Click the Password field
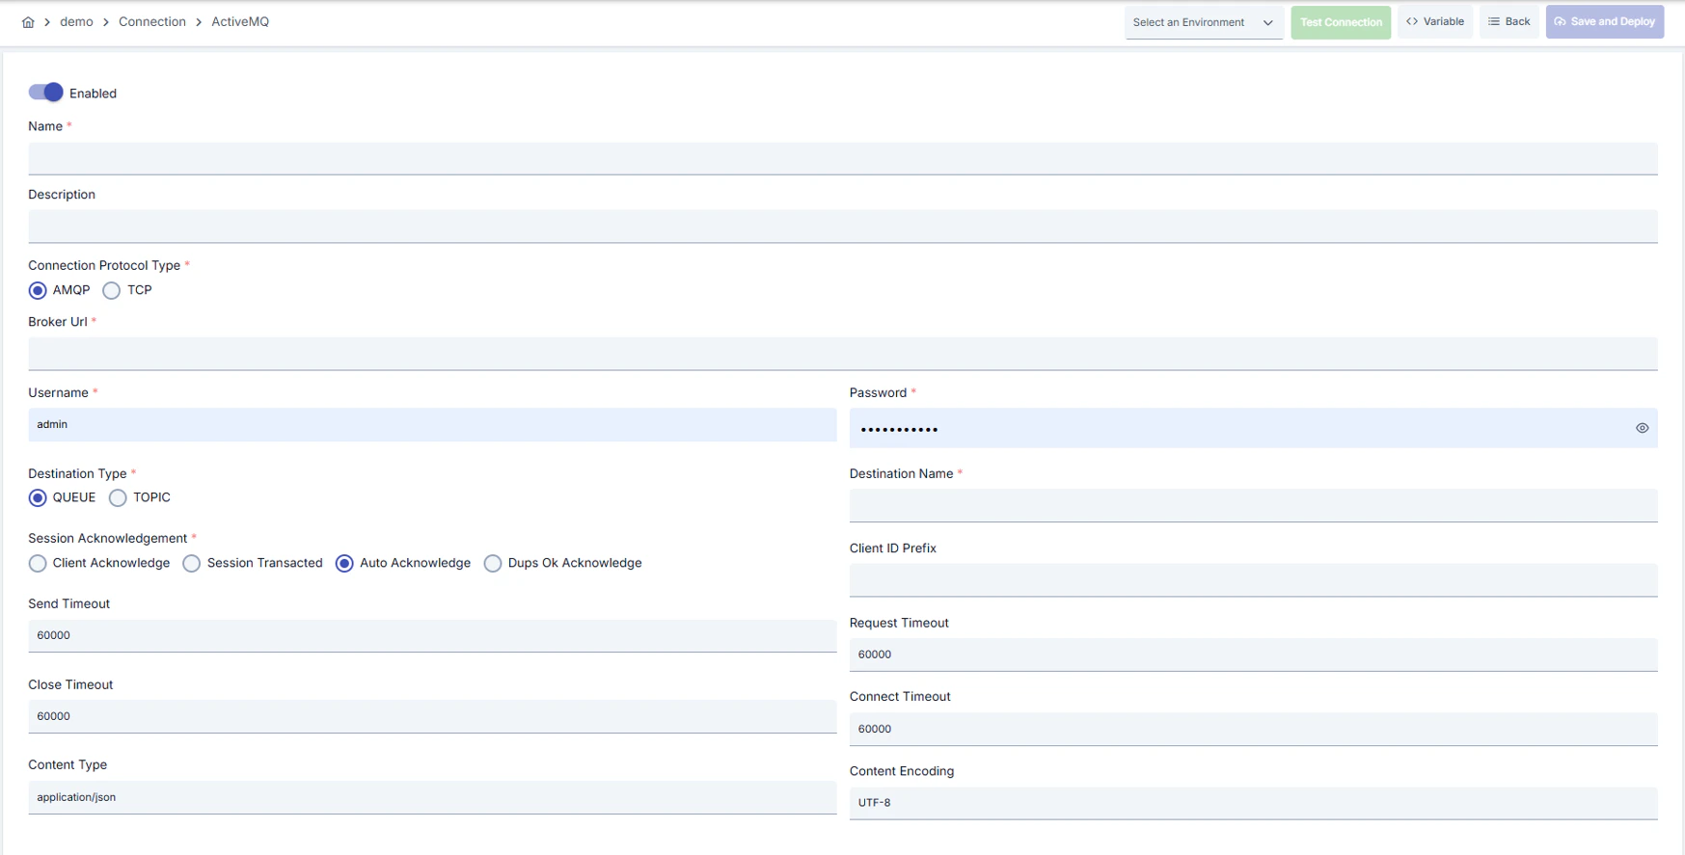 [x=1253, y=428]
